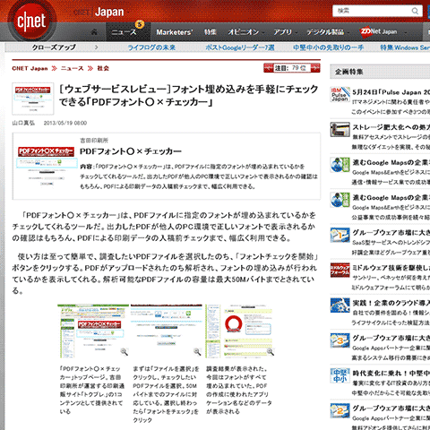Click ニュース breadcrumb link
Viewport: 430px width, 430px height.
(72, 68)
